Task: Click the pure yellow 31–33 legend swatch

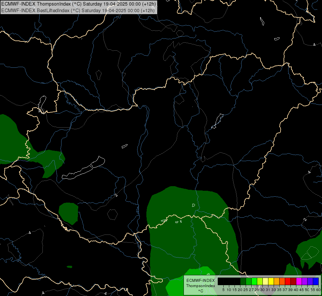Action: (271, 281)
